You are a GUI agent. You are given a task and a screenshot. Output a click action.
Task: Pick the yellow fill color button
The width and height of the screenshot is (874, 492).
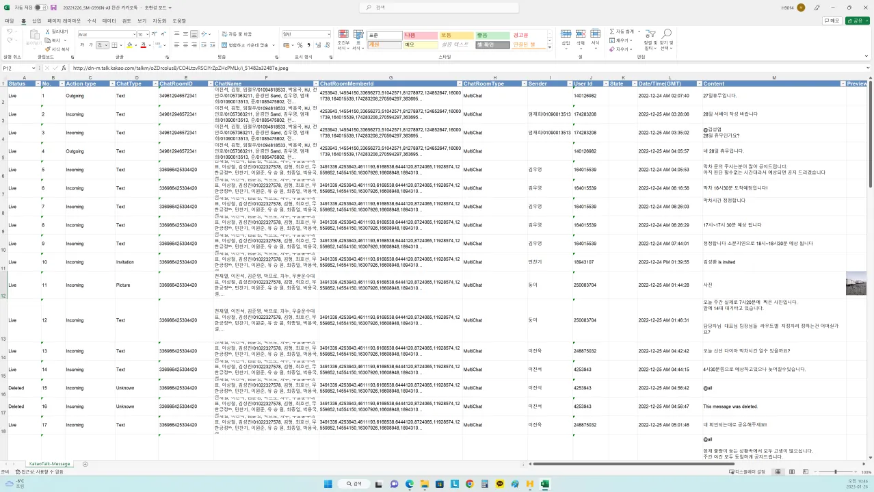coord(130,45)
